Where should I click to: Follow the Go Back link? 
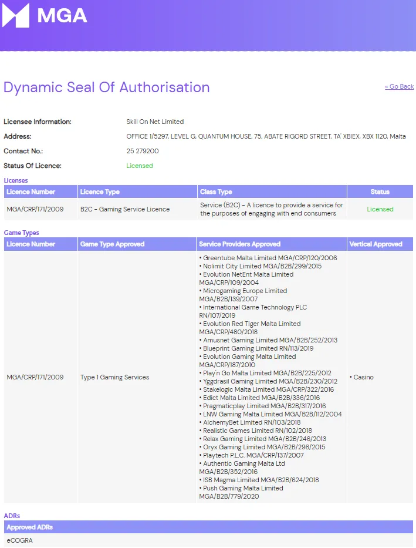[x=399, y=86]
